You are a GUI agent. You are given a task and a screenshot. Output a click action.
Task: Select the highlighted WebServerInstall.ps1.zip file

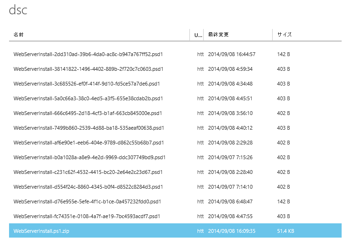175,230
